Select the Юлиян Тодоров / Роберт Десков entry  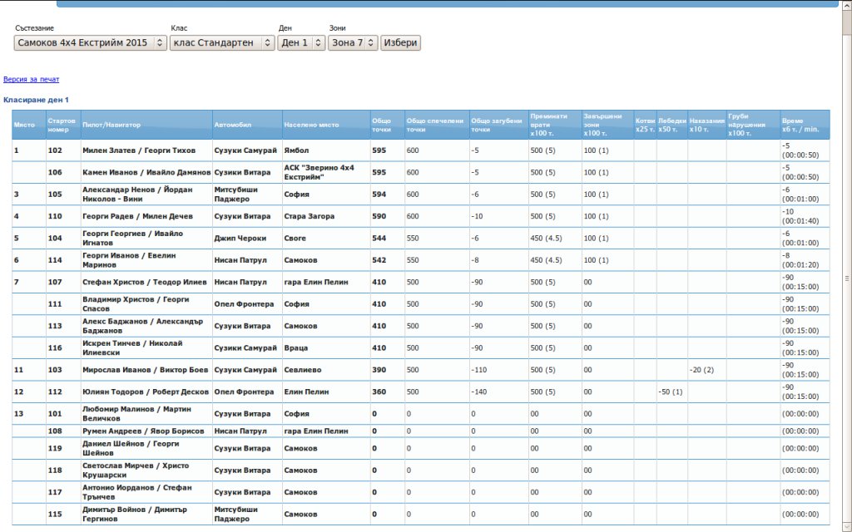pos(146,392)
